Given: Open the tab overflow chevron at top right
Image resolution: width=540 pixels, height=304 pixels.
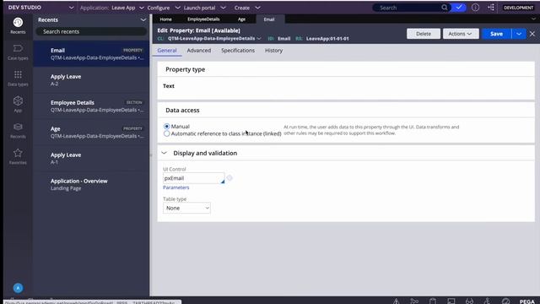Looking at the screenshot, I should 533,19.
